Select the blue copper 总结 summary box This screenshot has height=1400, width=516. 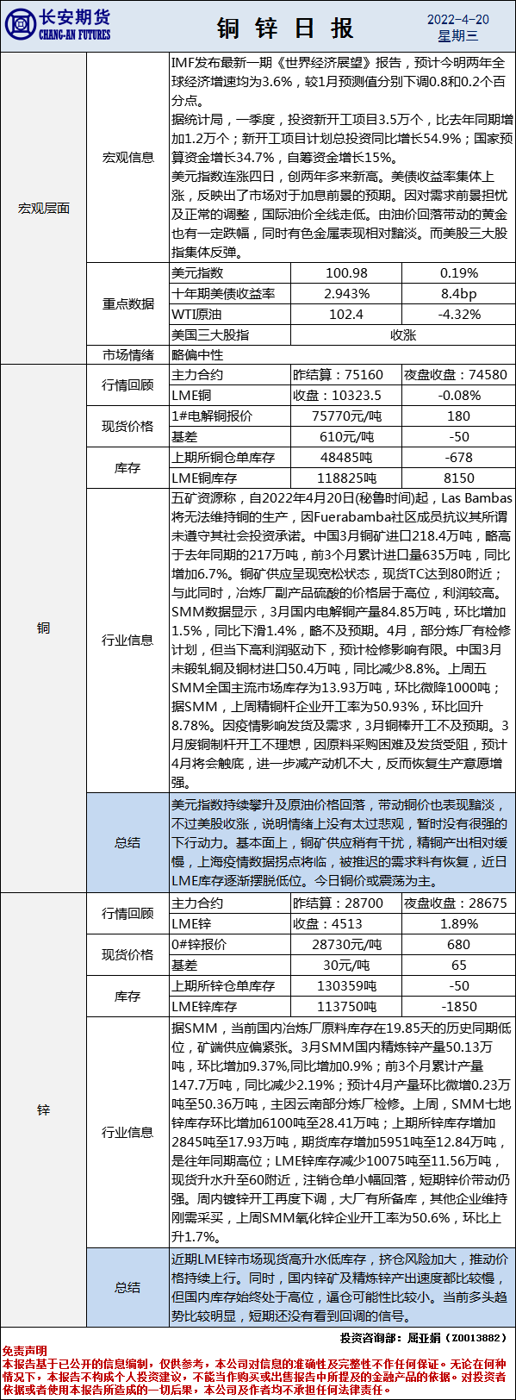click(x=342, y=842)
